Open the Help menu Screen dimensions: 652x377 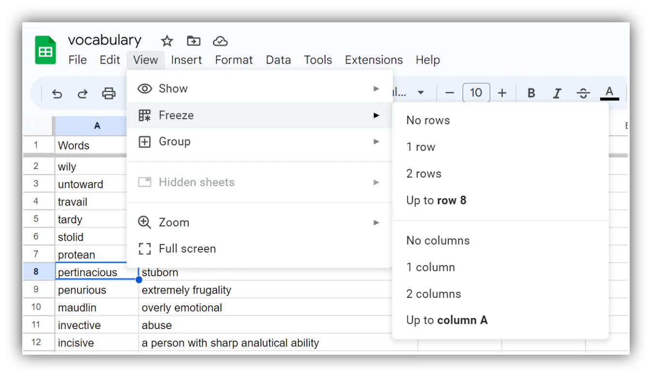point(428,60)
